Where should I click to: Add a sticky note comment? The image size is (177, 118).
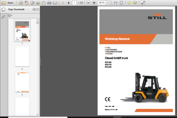[129, 3]
